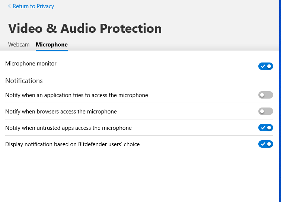Disable notifications for untrusted apps accessing microphone
The width and height of the screenshot is (281, 202).
pos(265,128)
